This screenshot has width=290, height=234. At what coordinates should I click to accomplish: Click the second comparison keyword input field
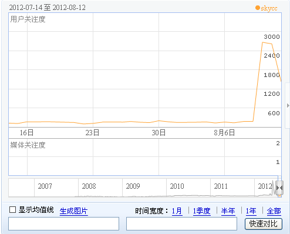tap(181, 223)
